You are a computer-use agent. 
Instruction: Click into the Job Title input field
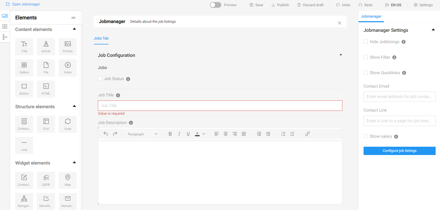(x=220, y=106)
